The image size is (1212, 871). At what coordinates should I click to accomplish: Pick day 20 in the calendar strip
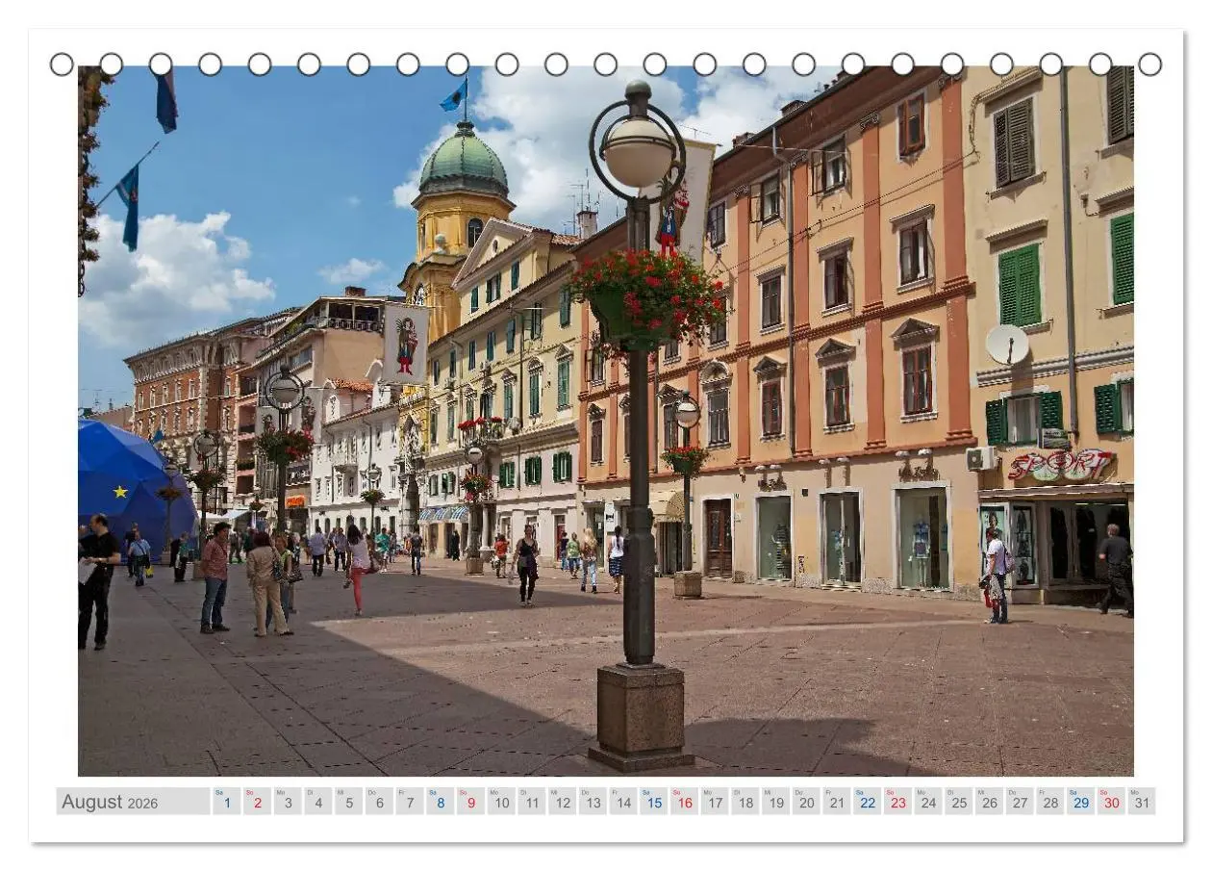click(806, 801)
